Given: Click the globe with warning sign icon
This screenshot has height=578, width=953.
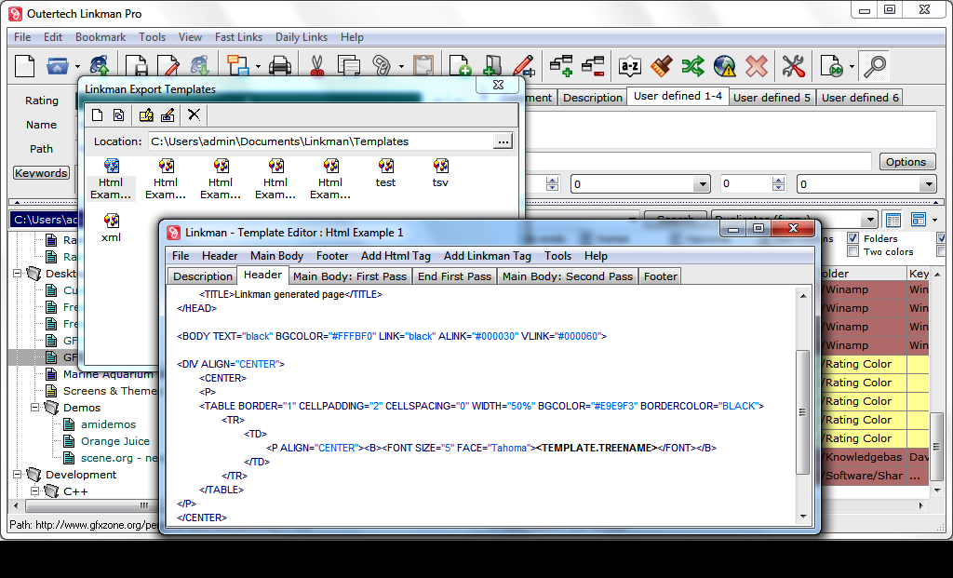Looking at the screenshot, I should (724, 66).
